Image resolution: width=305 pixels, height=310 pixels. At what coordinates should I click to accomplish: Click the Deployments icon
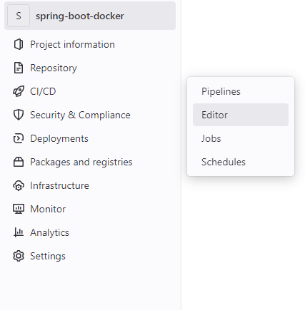click(x=19, y=138)
